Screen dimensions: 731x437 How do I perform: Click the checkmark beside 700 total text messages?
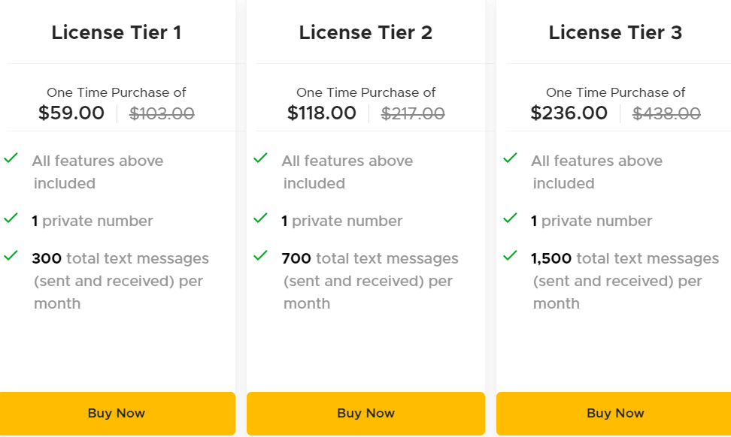click(261, 255)
